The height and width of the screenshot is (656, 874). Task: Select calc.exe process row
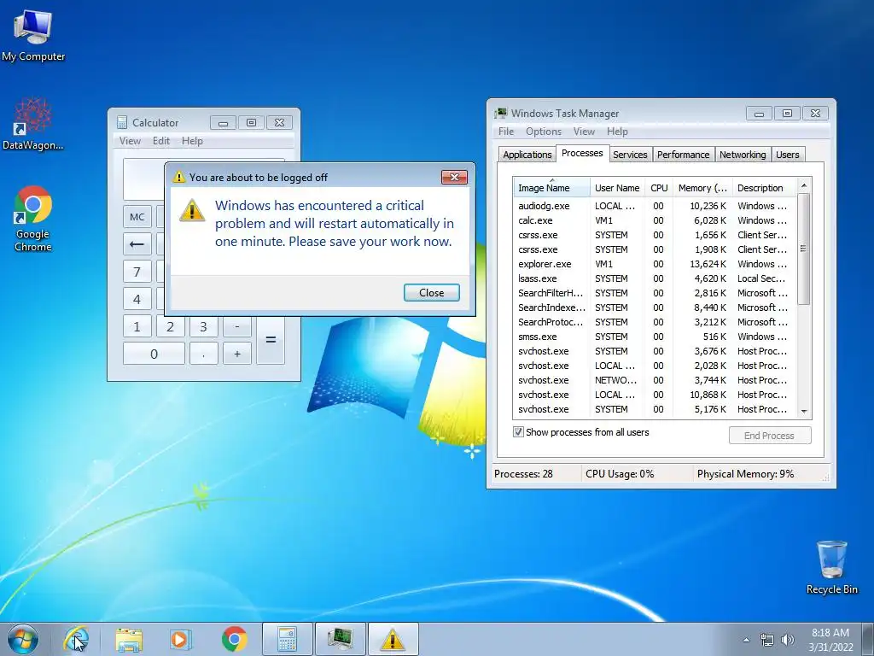(x=655, y=220)
